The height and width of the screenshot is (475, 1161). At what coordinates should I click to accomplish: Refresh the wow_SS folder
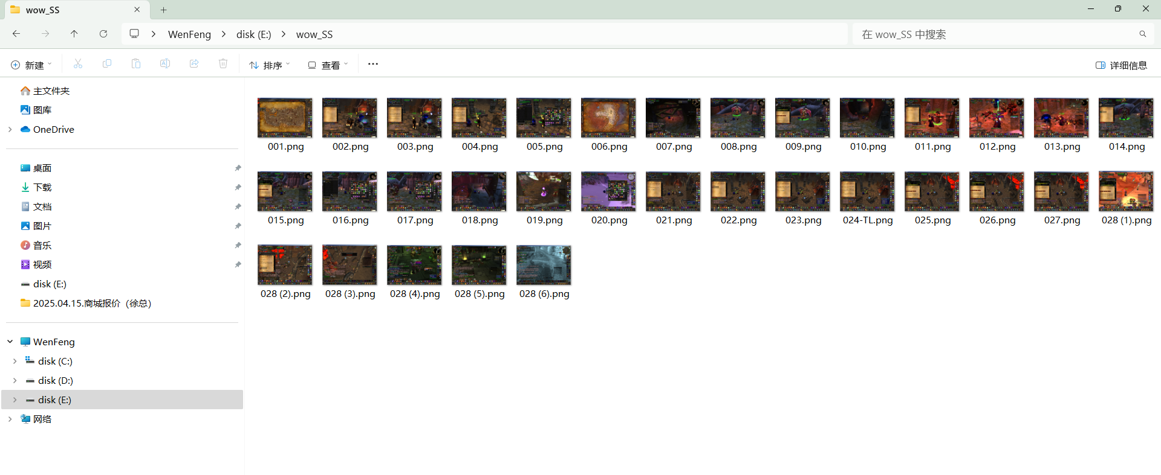(103, 34)
